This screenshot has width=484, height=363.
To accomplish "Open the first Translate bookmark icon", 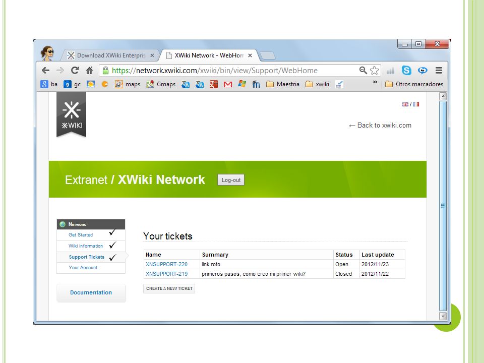I will pos(186,84).
